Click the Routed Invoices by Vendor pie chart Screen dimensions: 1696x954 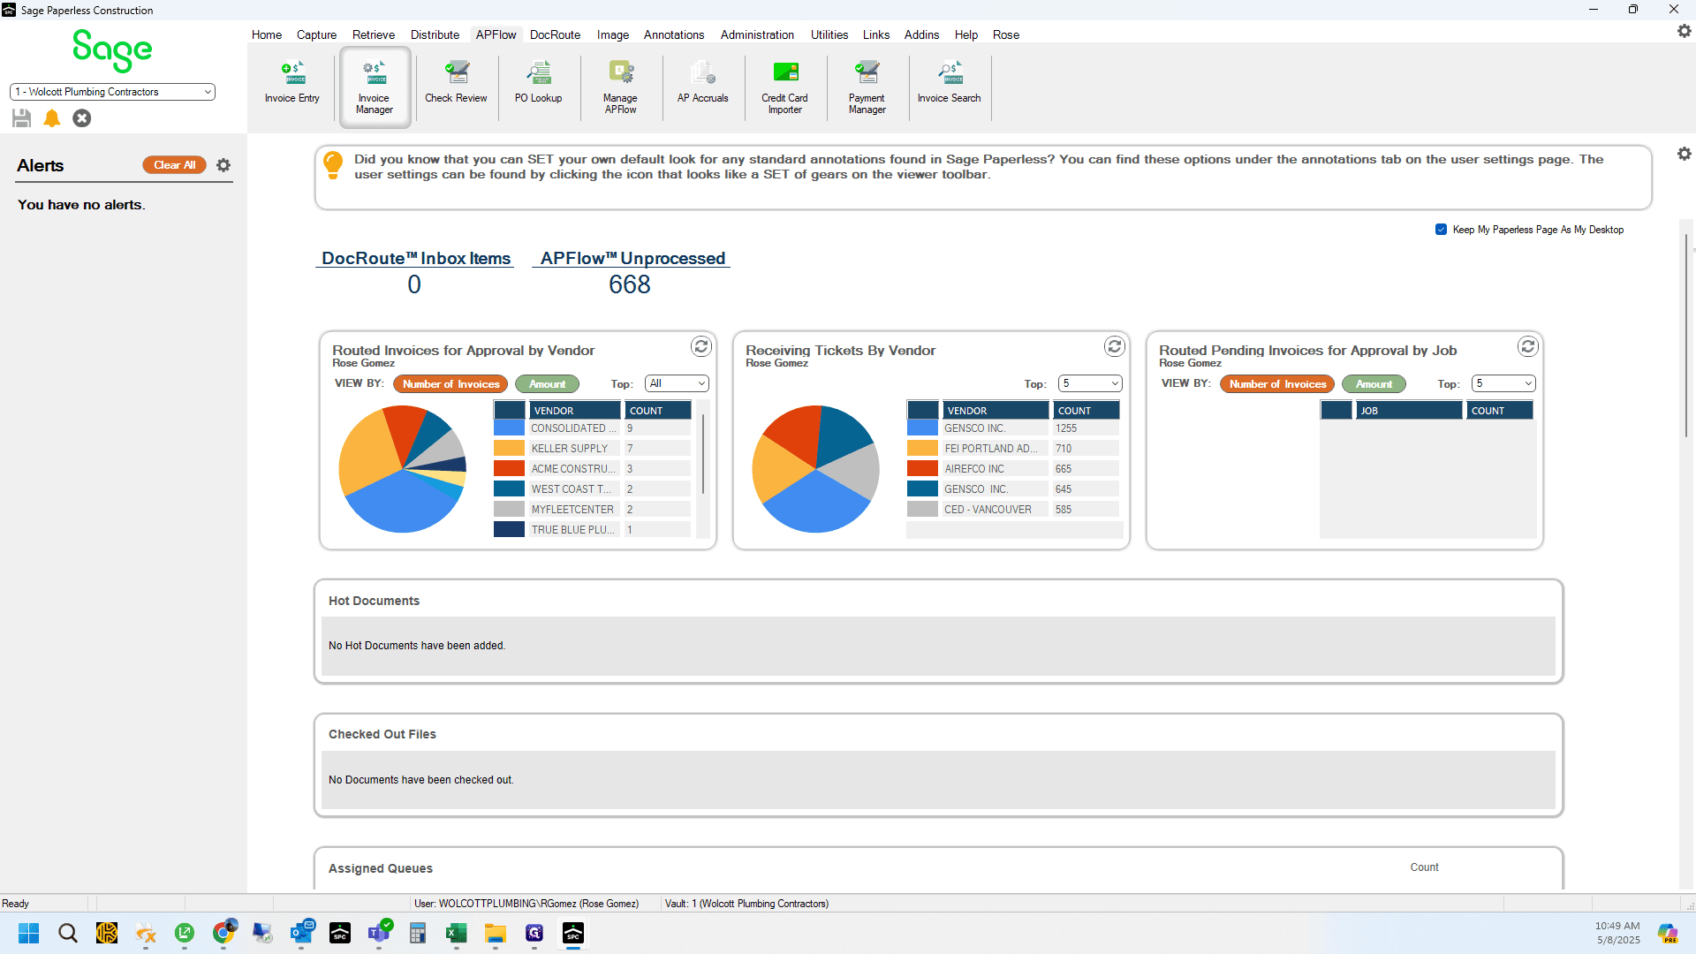(x=403, y=469)
